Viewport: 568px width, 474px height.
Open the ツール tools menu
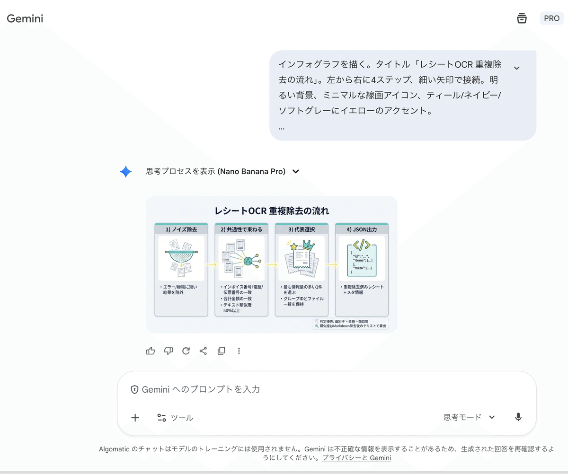point(175,418)
